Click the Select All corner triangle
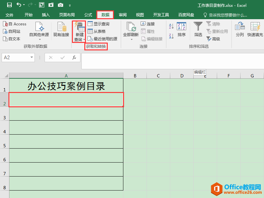Image resolution: width=264 pixels, height=198 pixels. pos(6,75)
